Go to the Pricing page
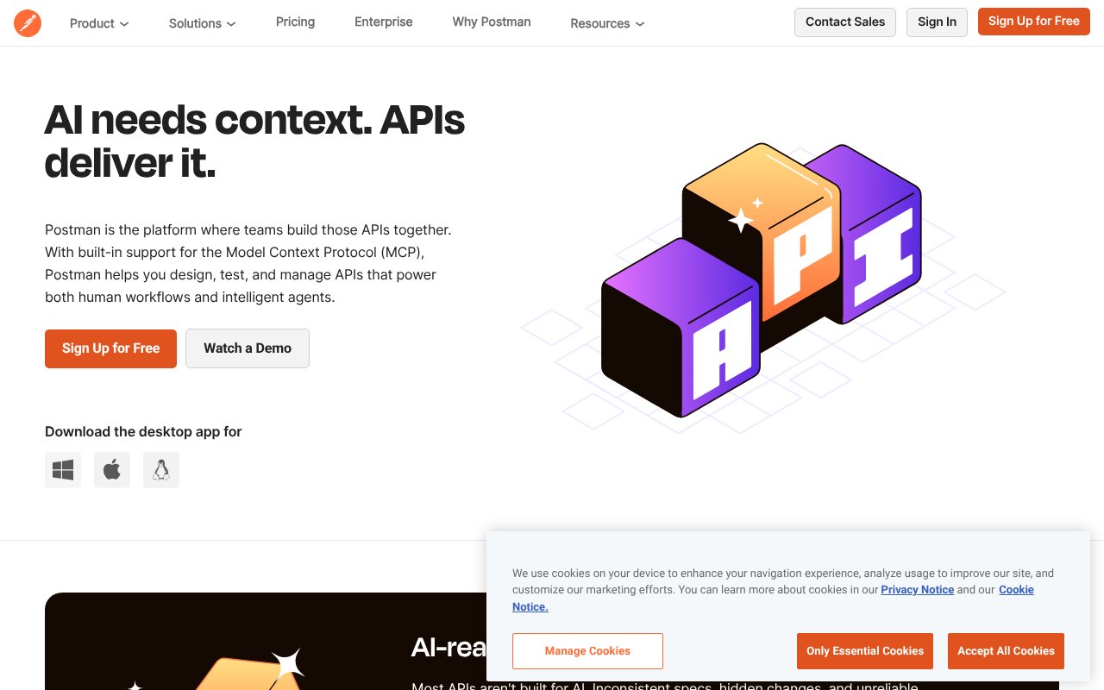Viewport: 1104px width, 690px height. (x=295, y=22)
